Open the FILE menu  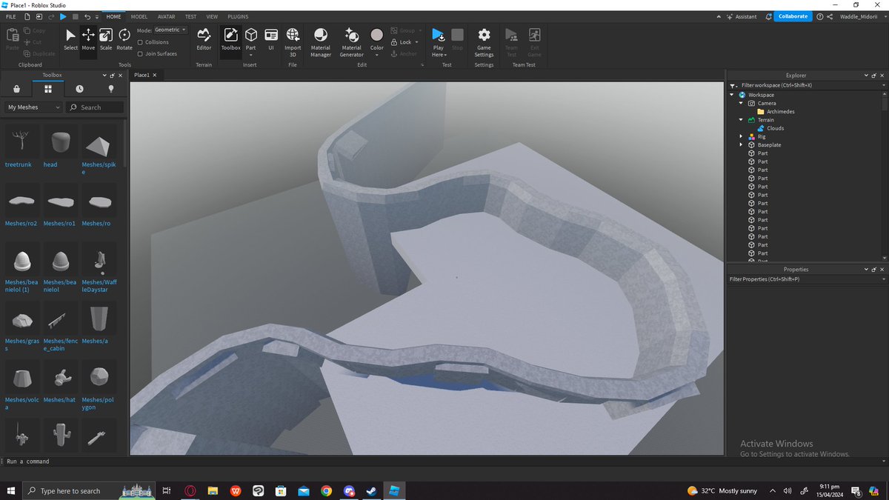pyautogui.click(x=11, y=16)
